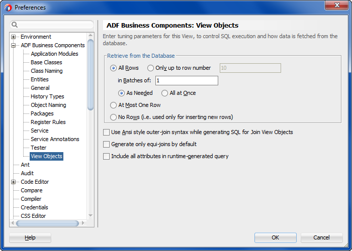The height and width of the screenshot is (251, 352).
Task: Click the search magnifier icon
Action: 15,25
